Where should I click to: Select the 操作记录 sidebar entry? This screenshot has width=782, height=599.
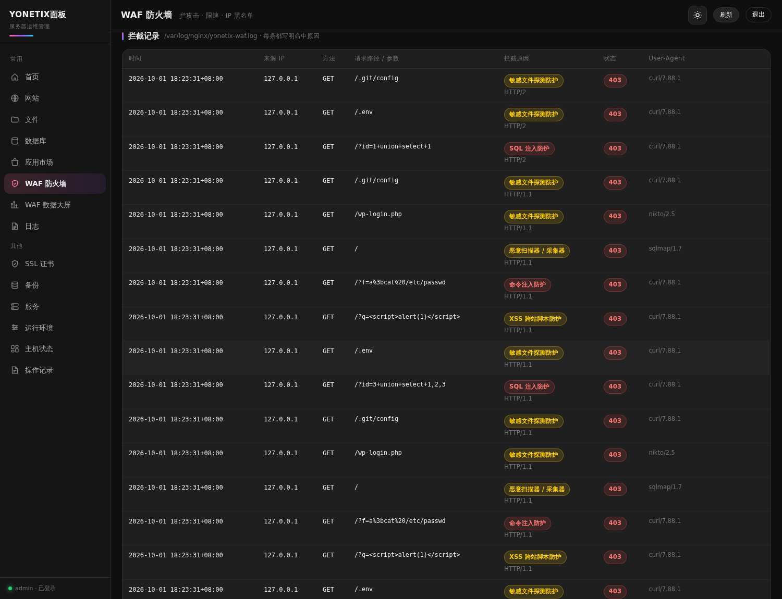point(55,370)
